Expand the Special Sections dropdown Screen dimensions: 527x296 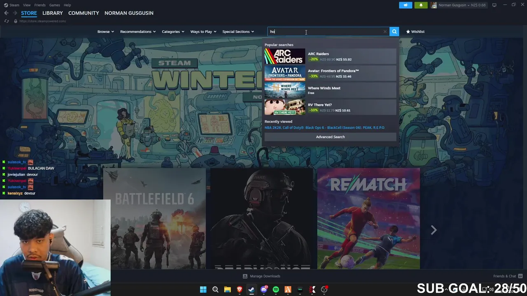coord(238,32)
